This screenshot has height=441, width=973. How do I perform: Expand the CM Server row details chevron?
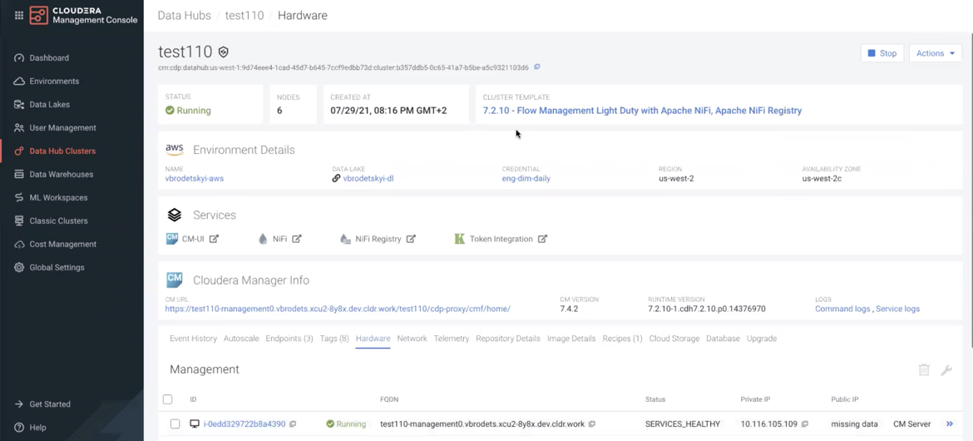(949, 424)
